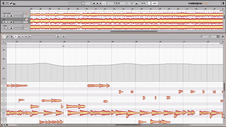The width and height of the screenshot is (226, 127).
Task: Start recording with the transport Record button
Action: click(94, 3)
